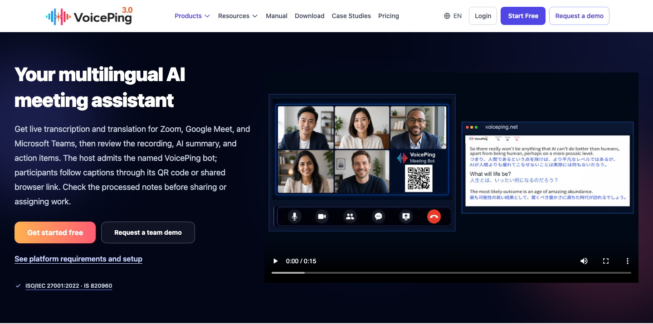Click the Start Free button
This screenshot has height=324, width=653.
523,16
